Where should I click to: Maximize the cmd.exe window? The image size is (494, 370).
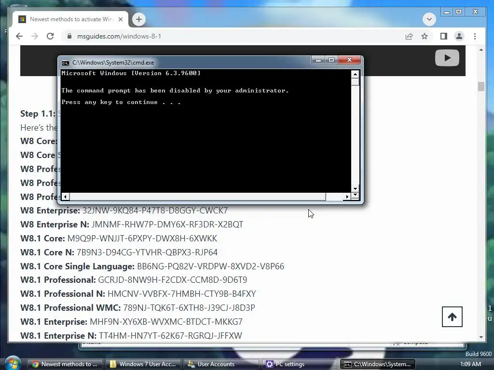(x=331, y=60)
